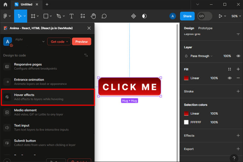Expand the Move tool options arrow

pyautogui.click(x=25, y=16)
